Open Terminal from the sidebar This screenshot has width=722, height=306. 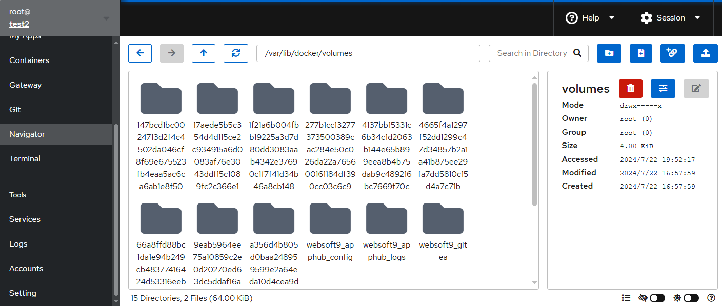point(25,159)
